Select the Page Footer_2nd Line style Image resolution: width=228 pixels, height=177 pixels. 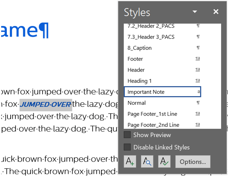tap(153, 125)
